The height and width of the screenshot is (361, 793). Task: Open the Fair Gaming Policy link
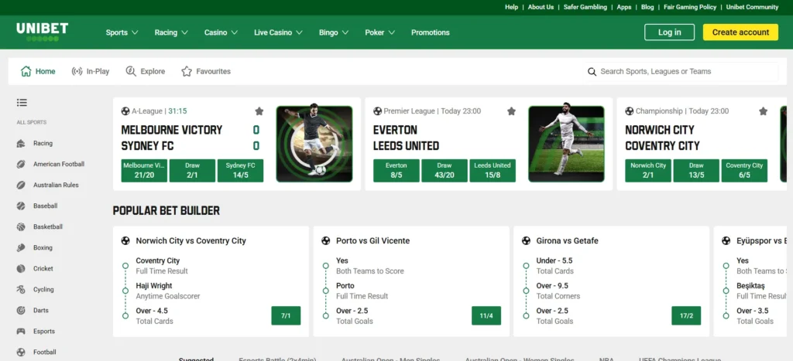(690, 7)
